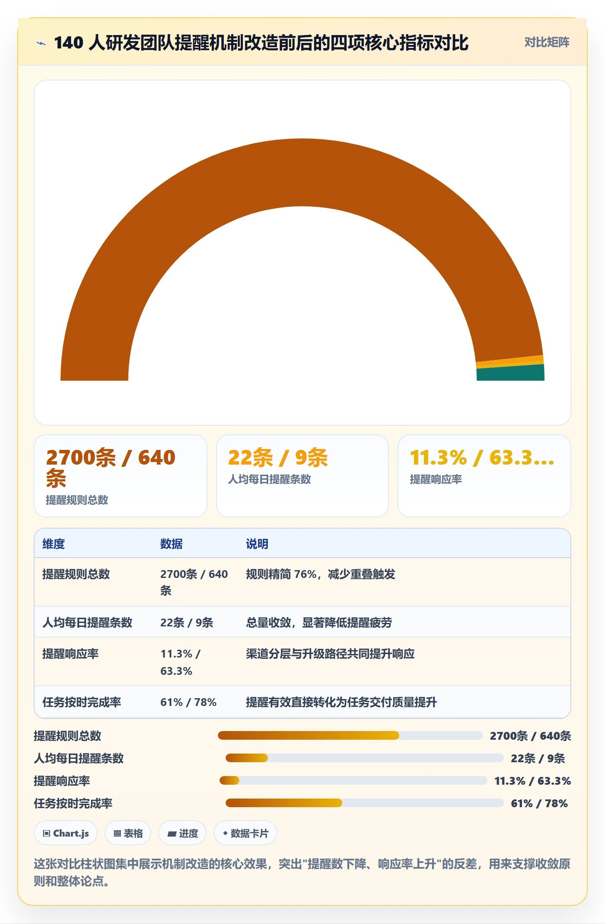Click the diamond icon in 数据卡片 chip
The width and height of the screenshot is (605, 924).
[225, 833]
